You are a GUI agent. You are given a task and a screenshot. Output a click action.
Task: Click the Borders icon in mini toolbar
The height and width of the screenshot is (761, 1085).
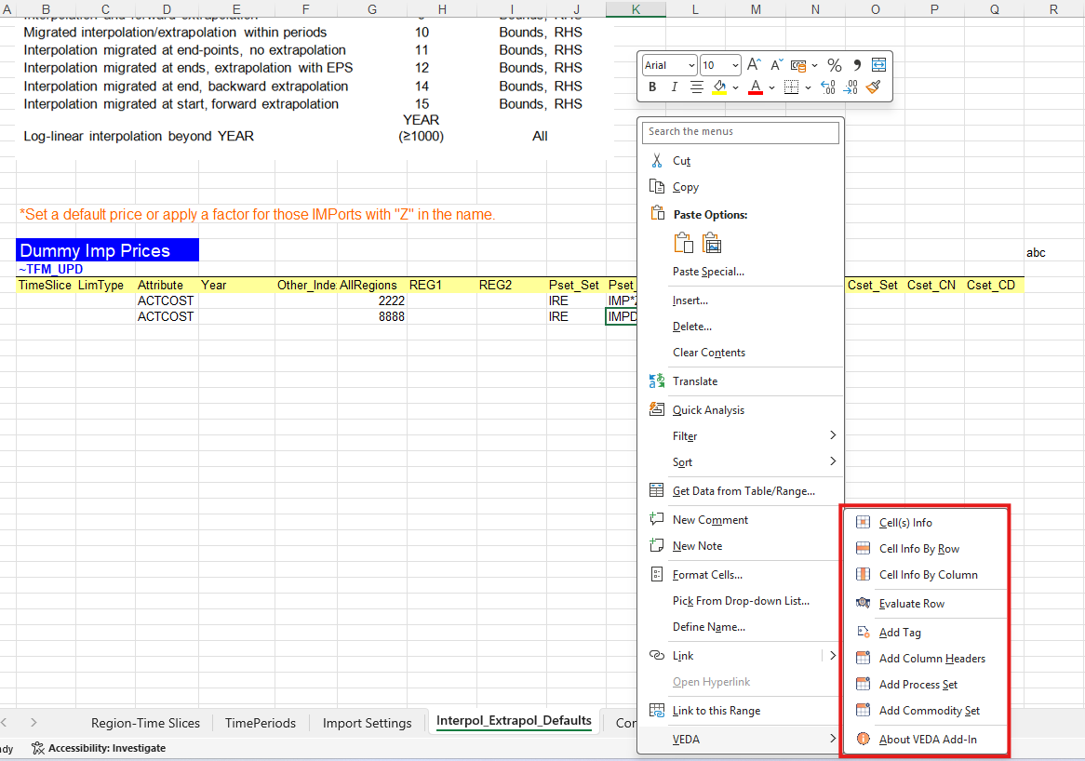pos(791,87)
